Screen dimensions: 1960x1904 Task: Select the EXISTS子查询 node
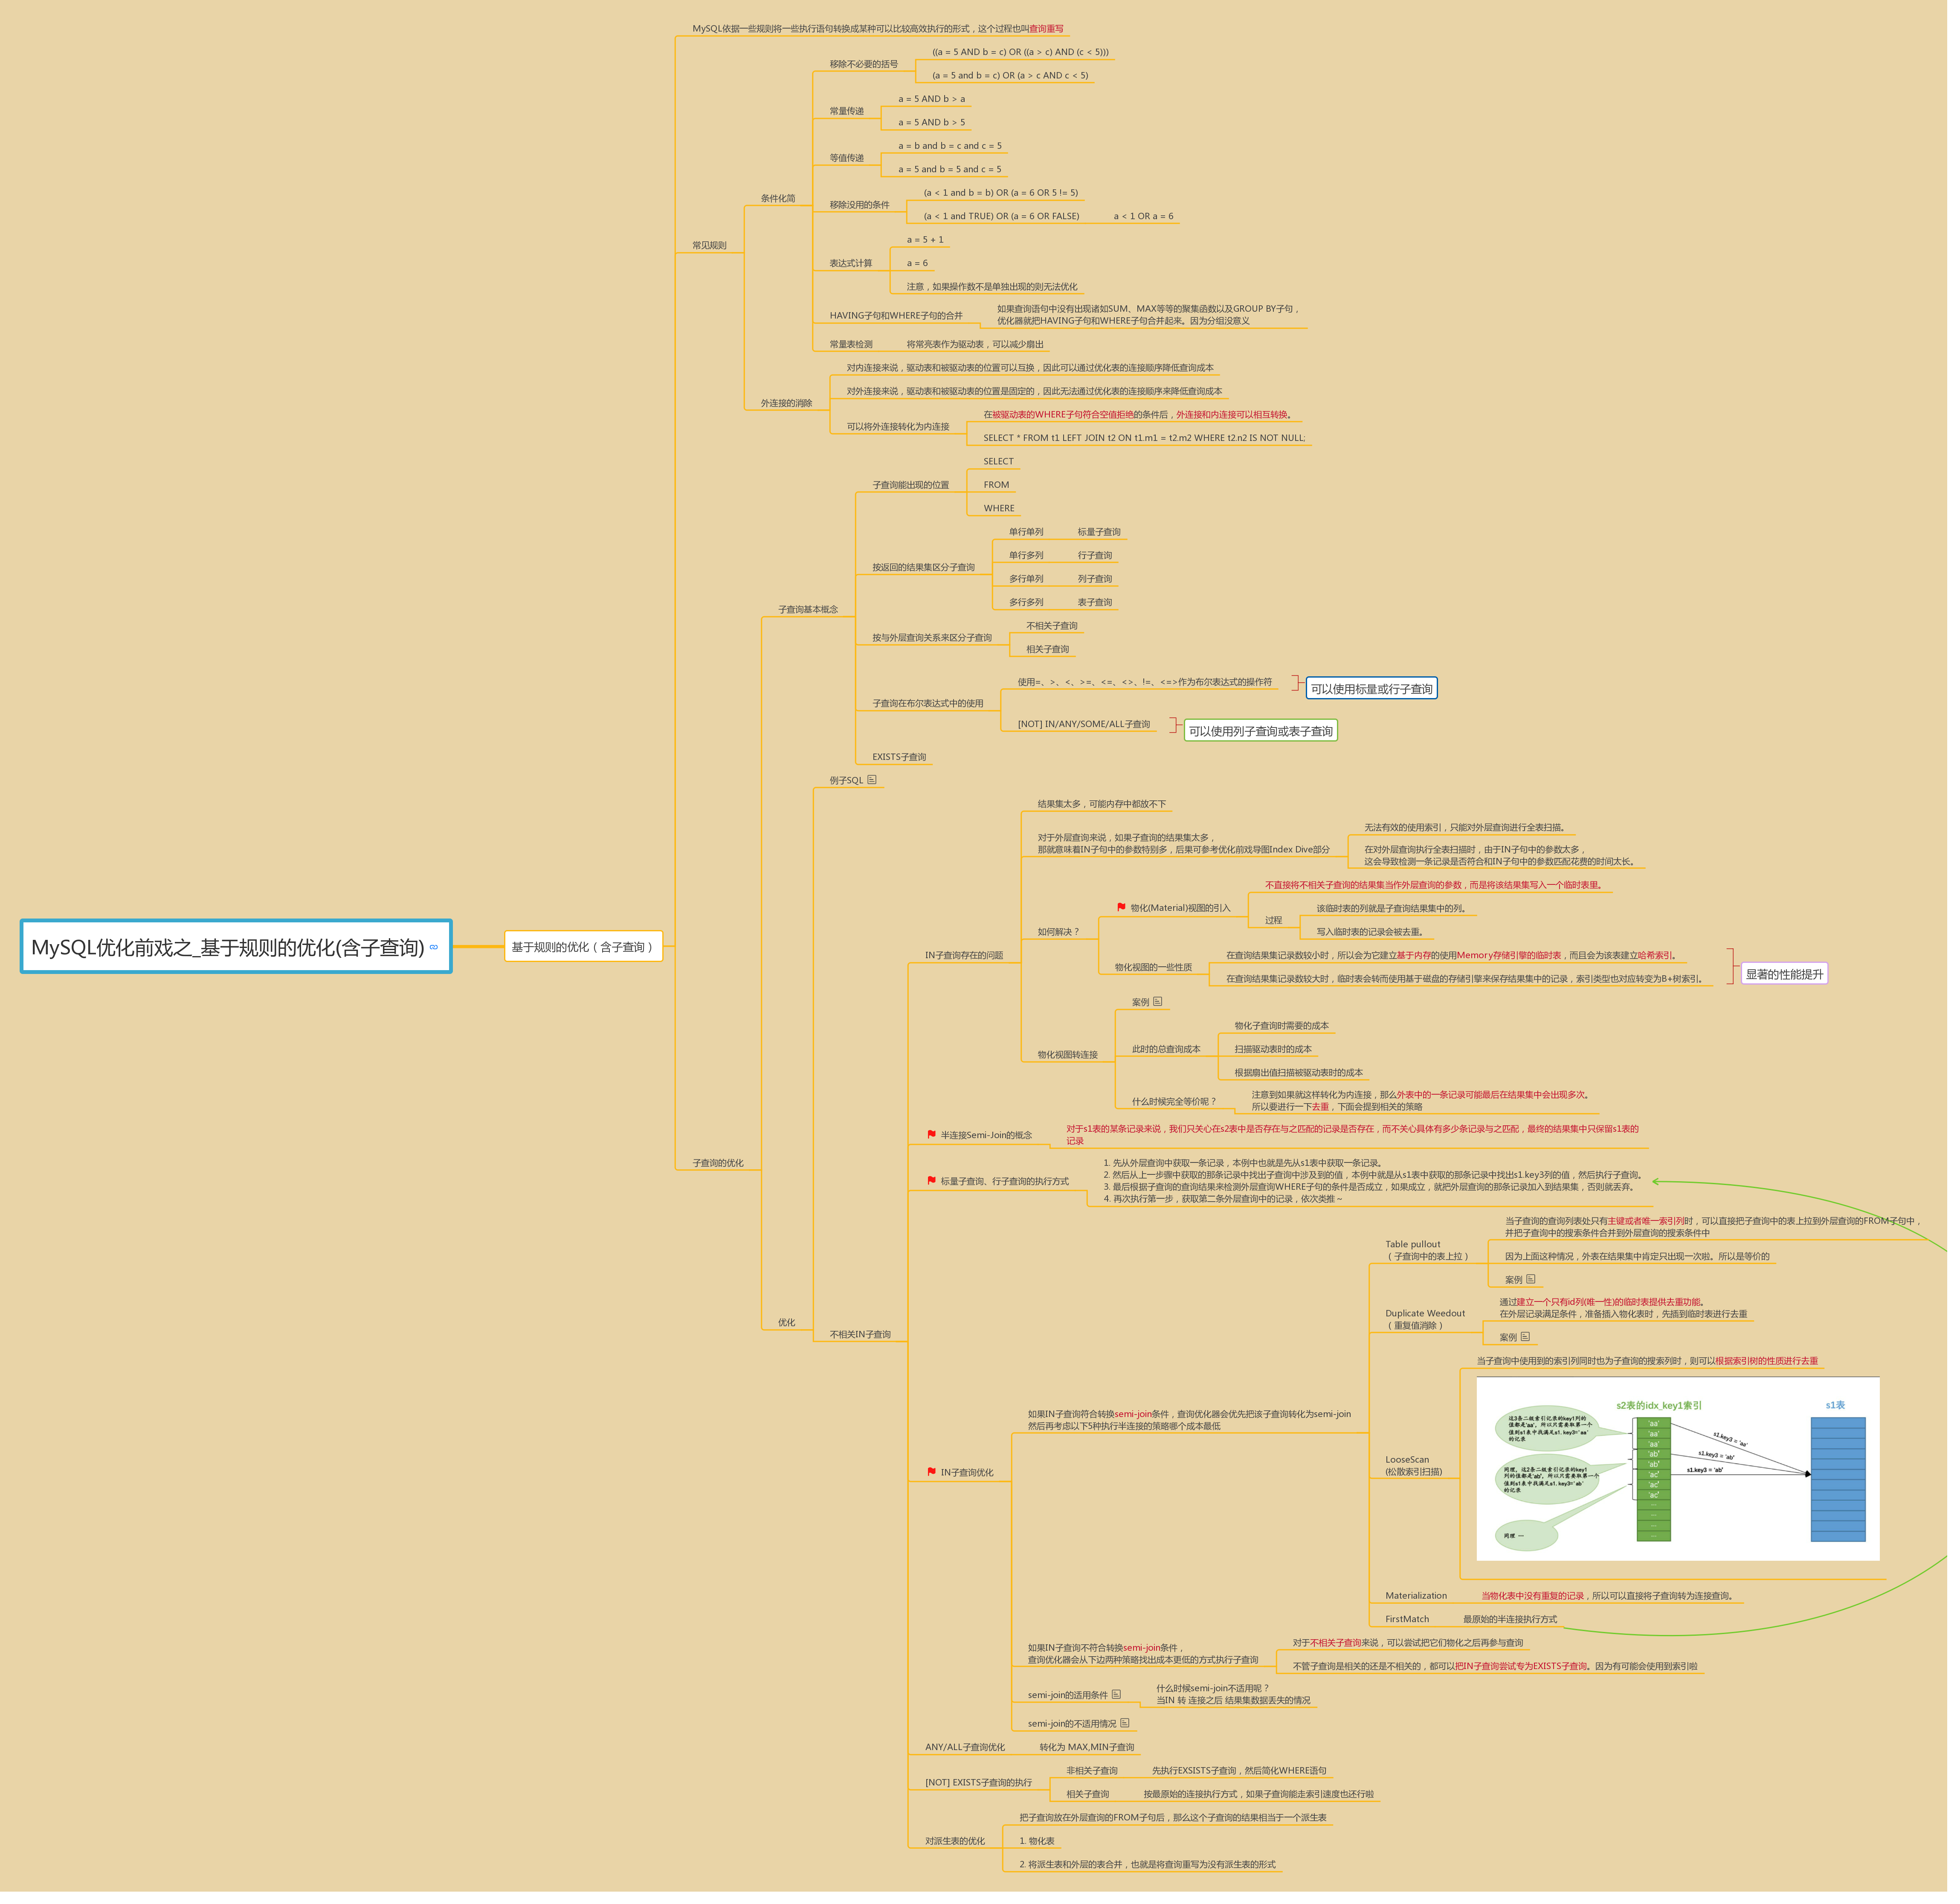(x=905, y=762)
